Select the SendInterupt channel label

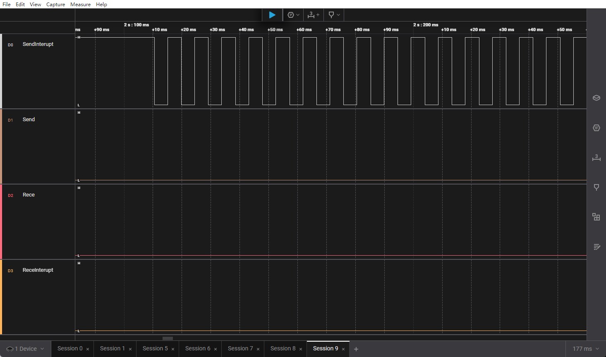click(38, 44)
